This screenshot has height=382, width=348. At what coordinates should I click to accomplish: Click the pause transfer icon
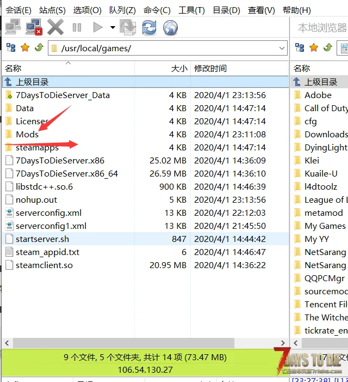(77, 27)
